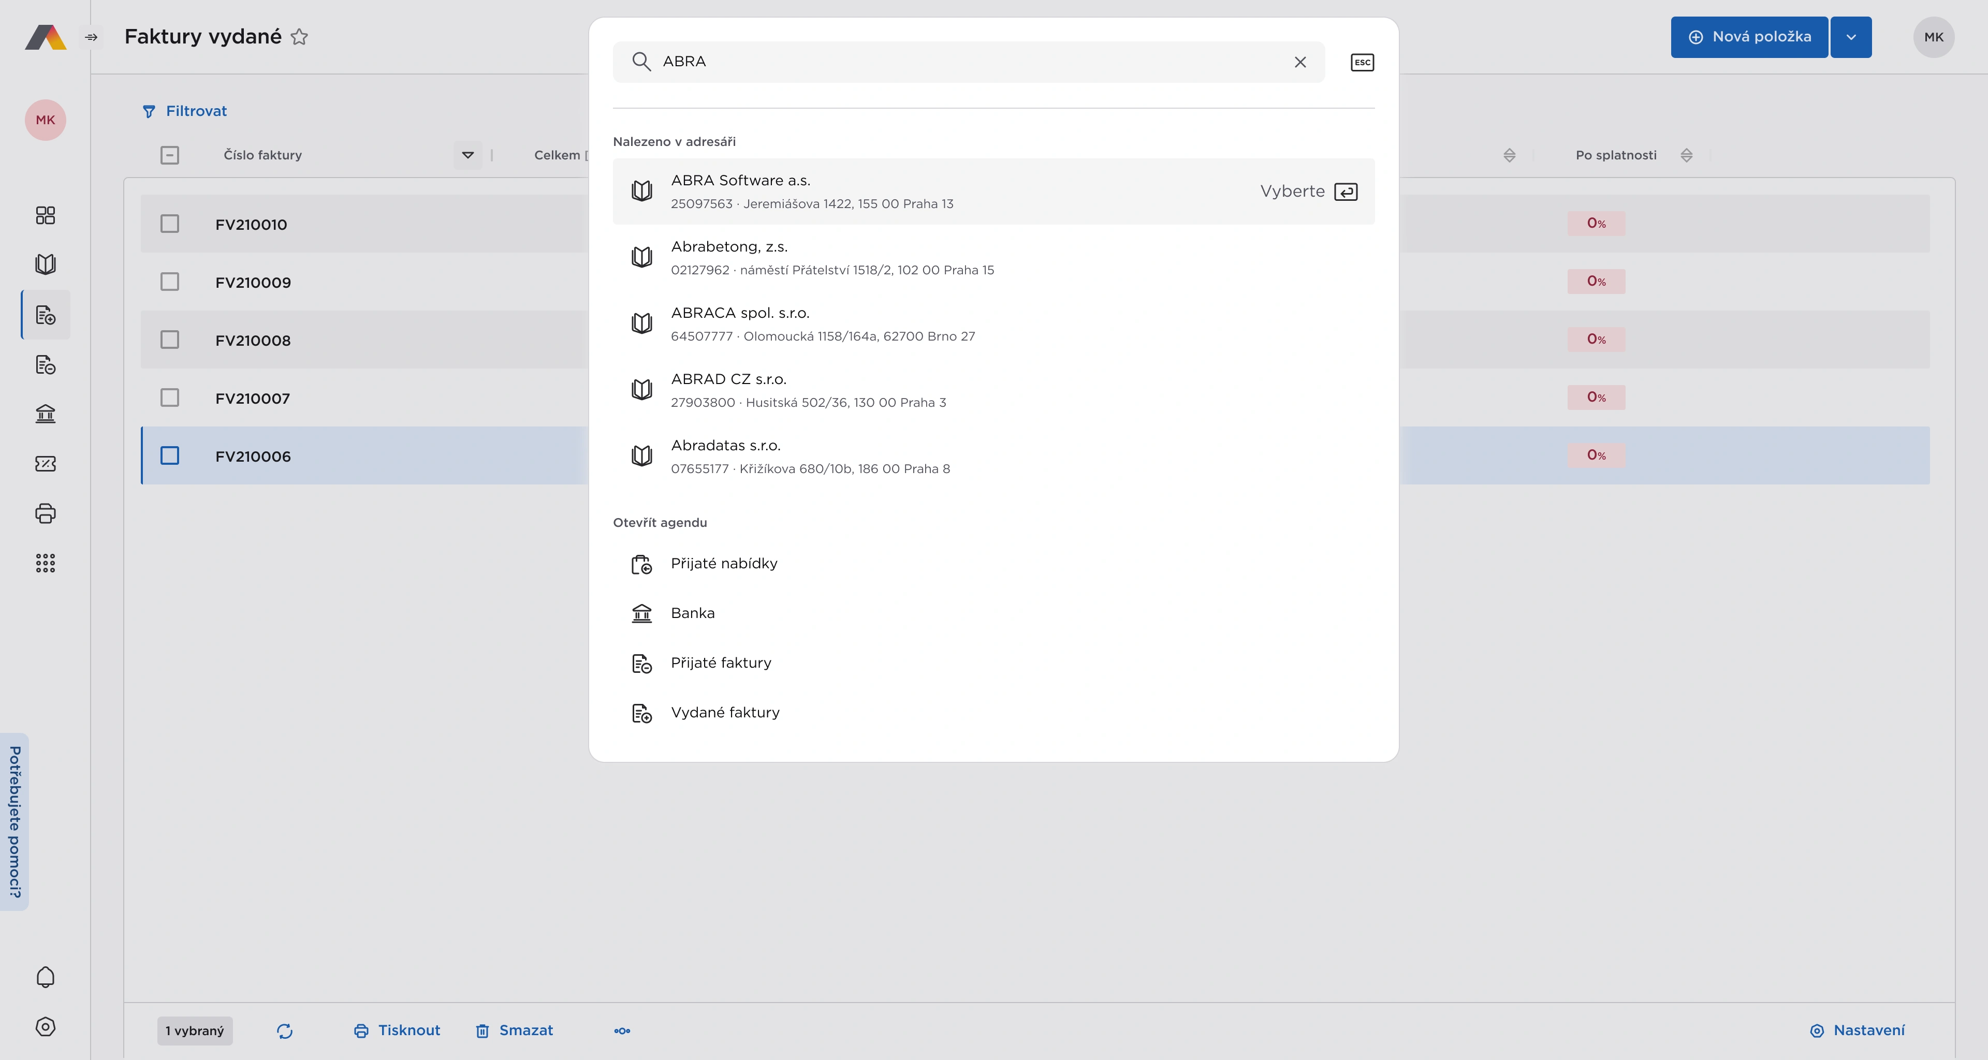The width and height of the screenshot is (1988, 1060).
Task: Toggle the select-all header checkbox
Action: [x=170, y=155]
